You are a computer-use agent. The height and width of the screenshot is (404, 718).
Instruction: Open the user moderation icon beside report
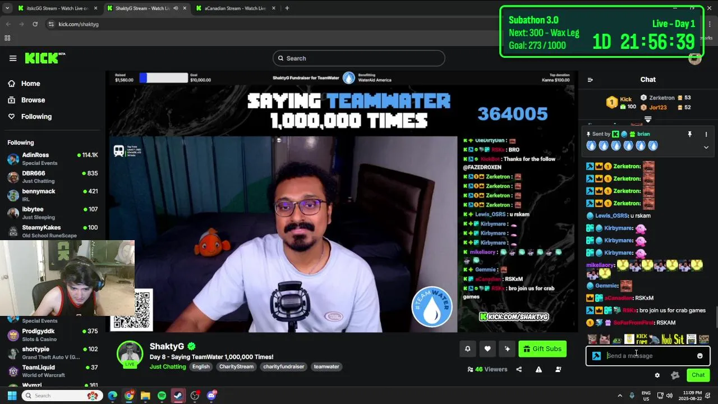(558, 369)
